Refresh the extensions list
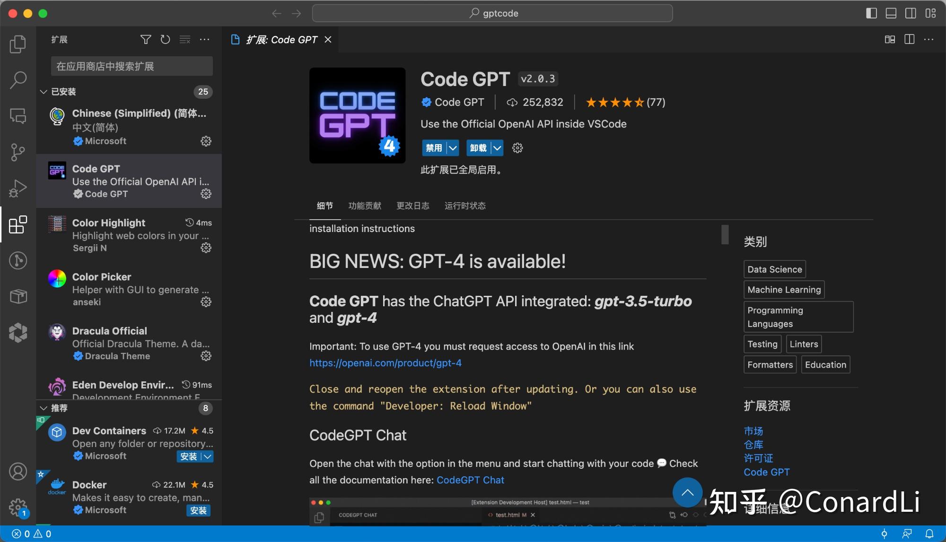Viewport: 946px width, 542px height. [165, 40]
